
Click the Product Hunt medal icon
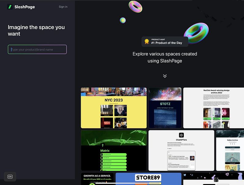[x=147, y=42]
